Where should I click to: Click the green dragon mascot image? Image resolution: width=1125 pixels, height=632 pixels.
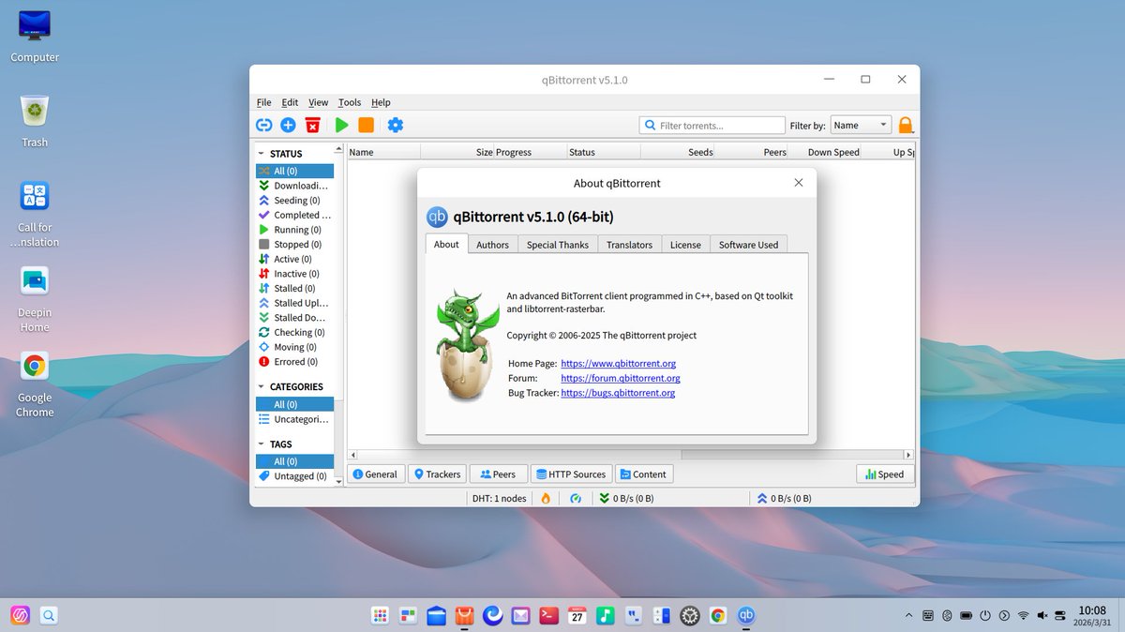tap(469, 345)
